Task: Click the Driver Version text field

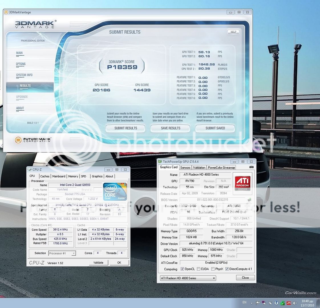Action: click(216, 244)
